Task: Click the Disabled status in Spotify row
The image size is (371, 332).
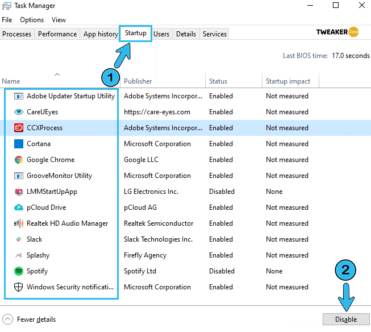Action: [222, 271]
